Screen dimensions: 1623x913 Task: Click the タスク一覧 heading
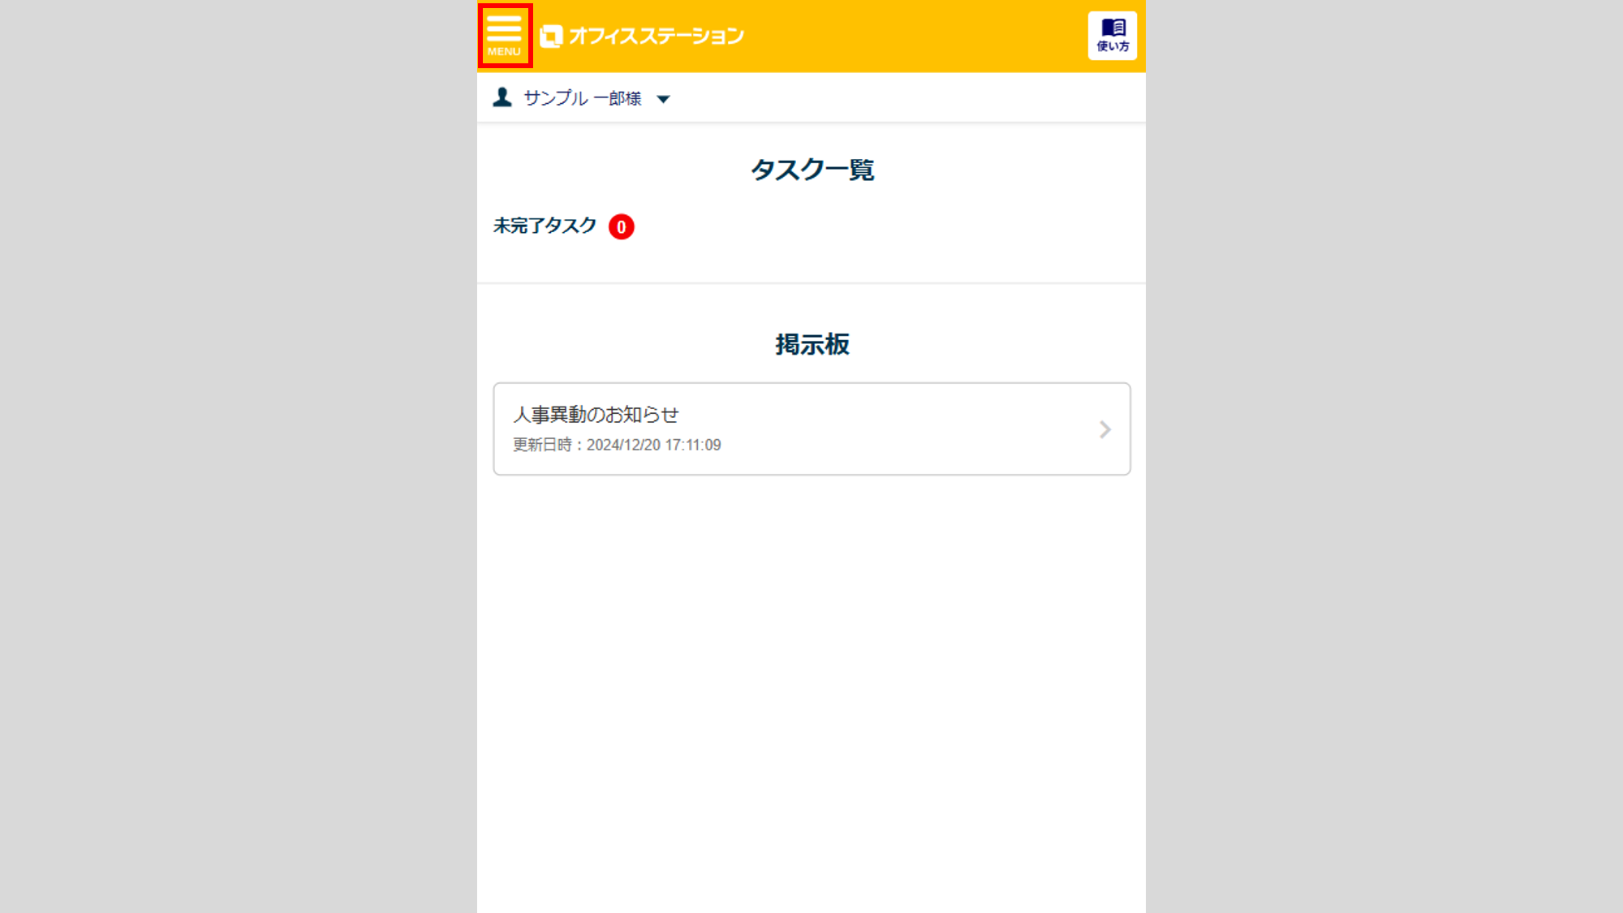click(x=811, y=170)
